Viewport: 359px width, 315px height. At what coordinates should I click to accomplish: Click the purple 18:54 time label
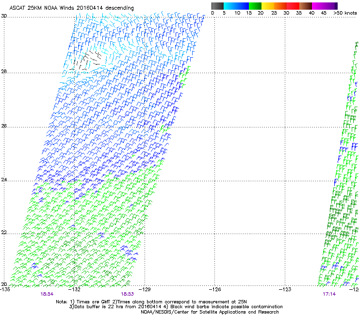click(x=47, y=294)
